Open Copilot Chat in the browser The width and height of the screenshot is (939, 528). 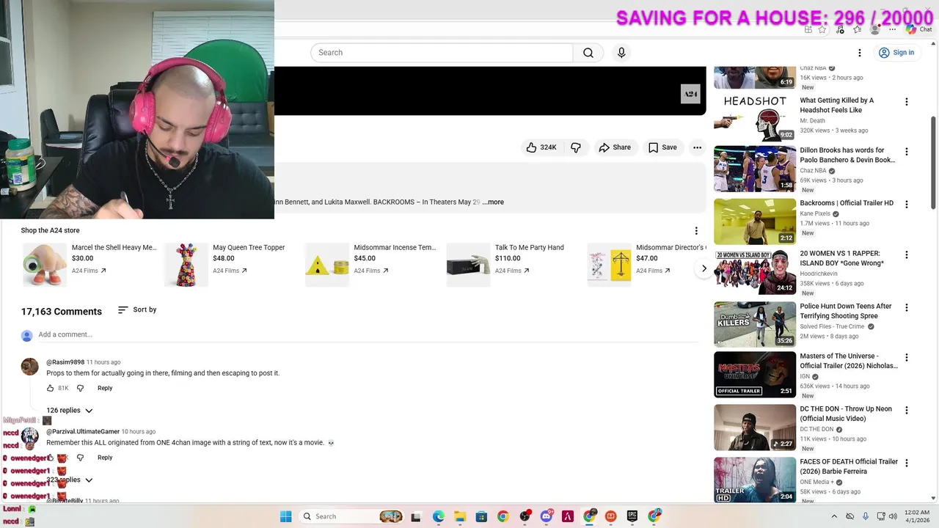pyautogui.click(x=918, y=29)
